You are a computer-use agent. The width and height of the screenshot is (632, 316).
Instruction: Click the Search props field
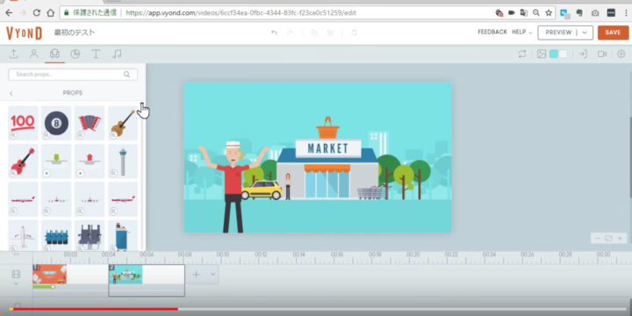[73, 74]
